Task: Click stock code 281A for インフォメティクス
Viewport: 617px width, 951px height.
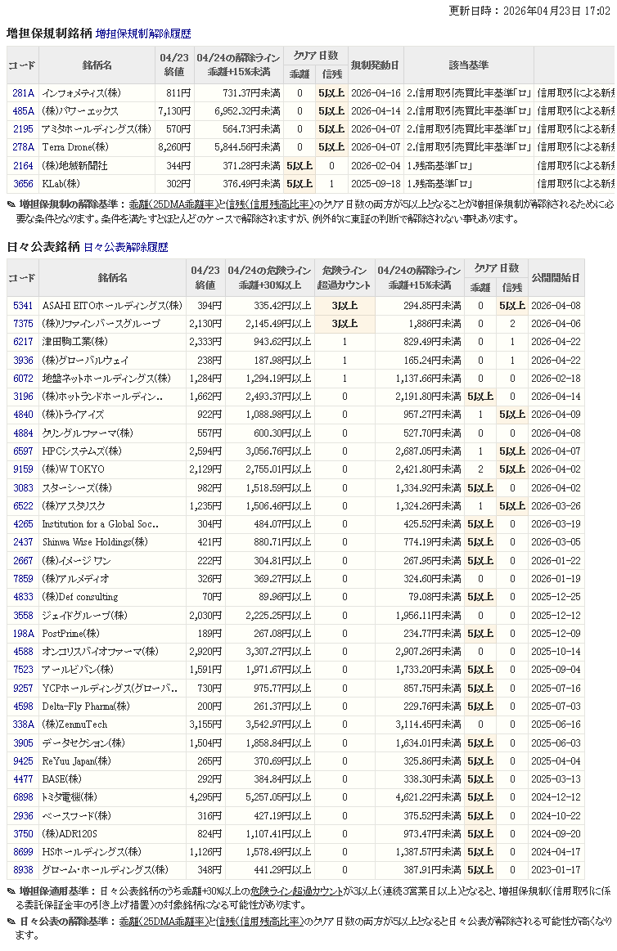Action: [23, 93]
